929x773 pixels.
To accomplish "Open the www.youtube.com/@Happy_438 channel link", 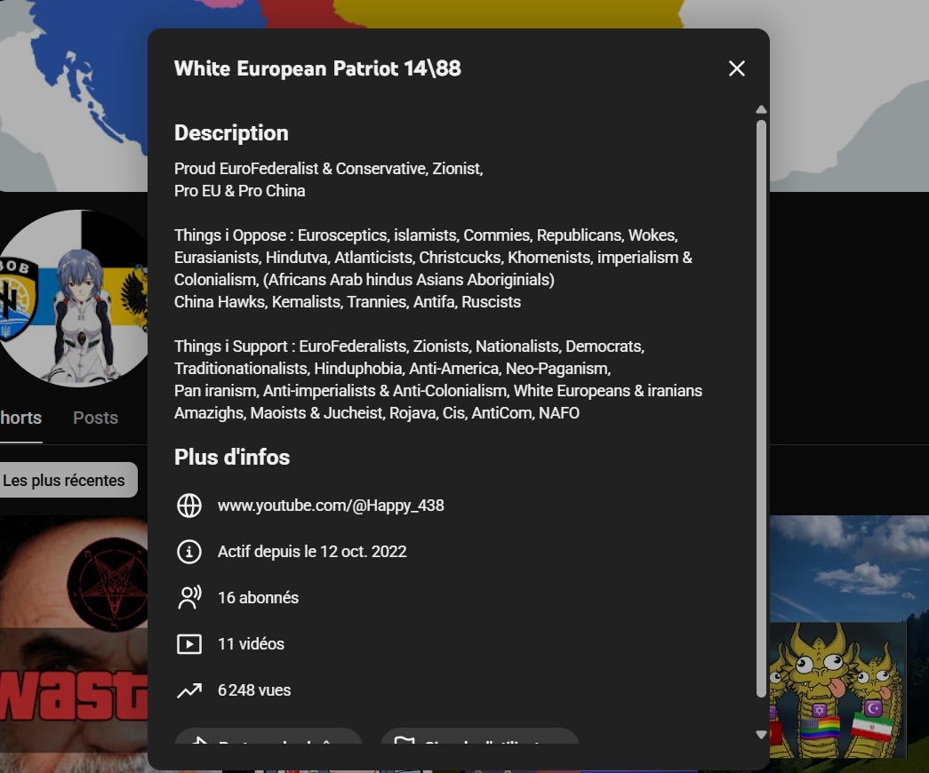I will click(331, 506).
